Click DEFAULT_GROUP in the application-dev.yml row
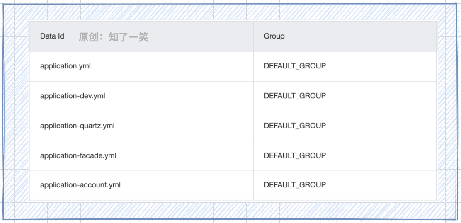461x223 pixels. [x=295, y=96]
